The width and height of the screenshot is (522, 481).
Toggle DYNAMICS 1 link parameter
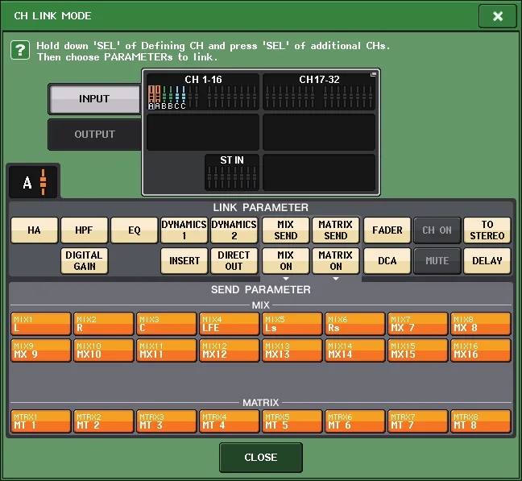point(184,230)
